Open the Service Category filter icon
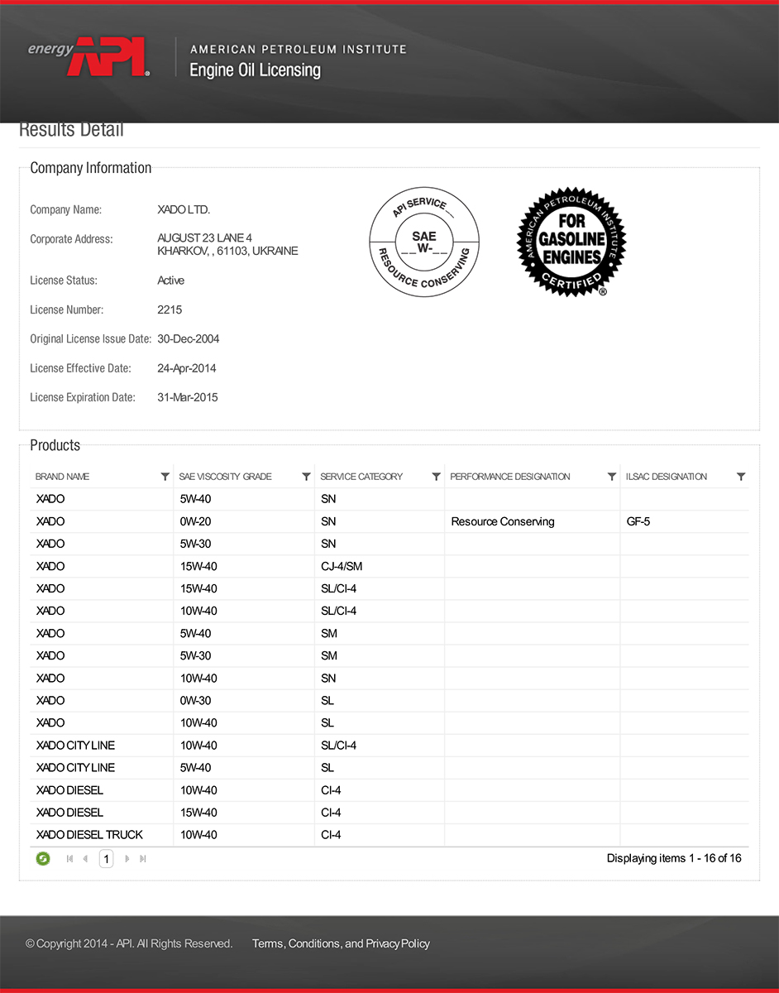 tap(437, 477)
